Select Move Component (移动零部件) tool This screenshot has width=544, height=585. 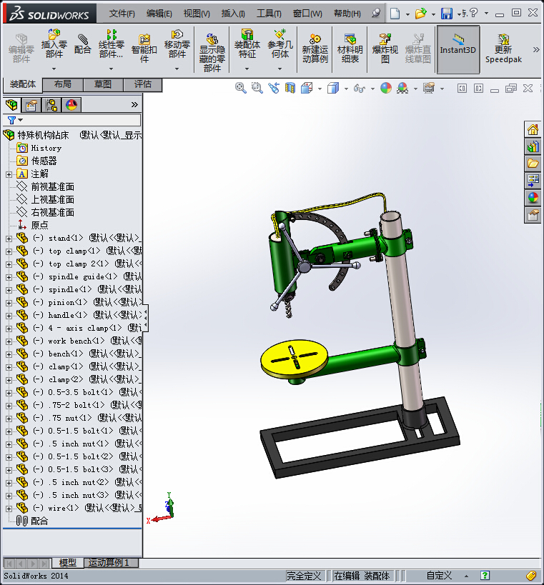177,44
